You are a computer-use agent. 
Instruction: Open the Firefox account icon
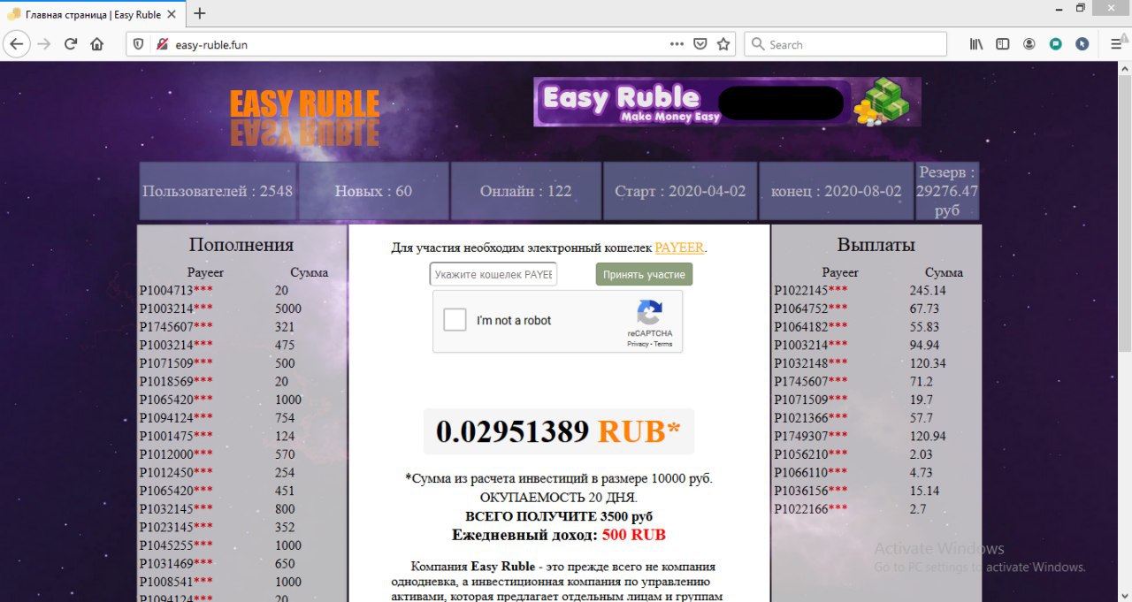click(x=1029, y=44)
